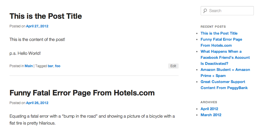The height and width of the screenshot is (128, 264).
Task: Click into the Search input field
Action: click(230, 11)
